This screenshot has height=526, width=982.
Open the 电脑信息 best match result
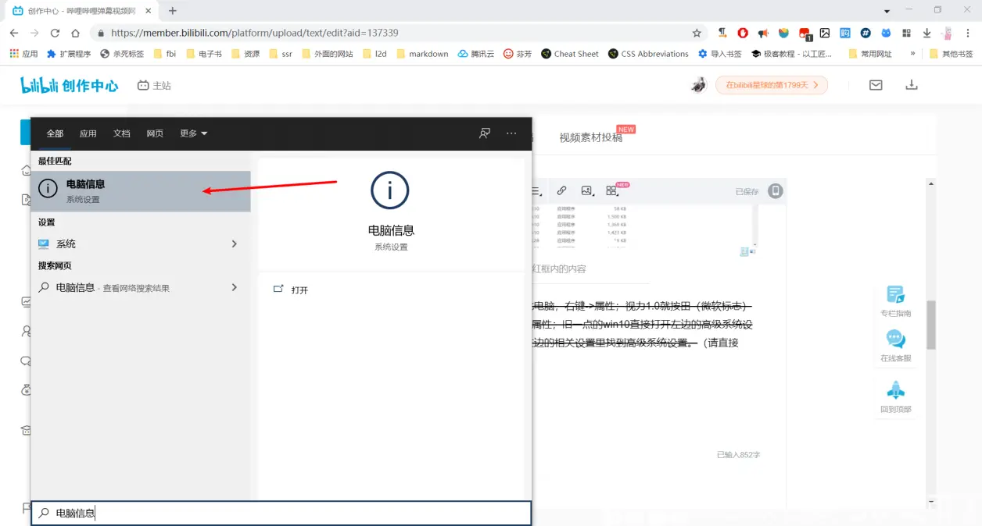coord(141,191)
